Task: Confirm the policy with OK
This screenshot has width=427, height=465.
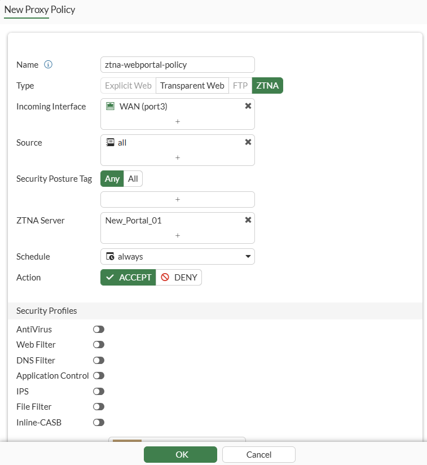Action: coord(181,454)
